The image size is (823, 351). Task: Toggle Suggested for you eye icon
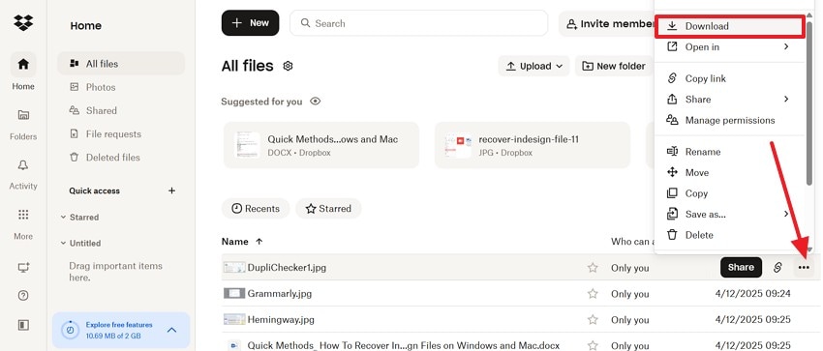[315, 102]
